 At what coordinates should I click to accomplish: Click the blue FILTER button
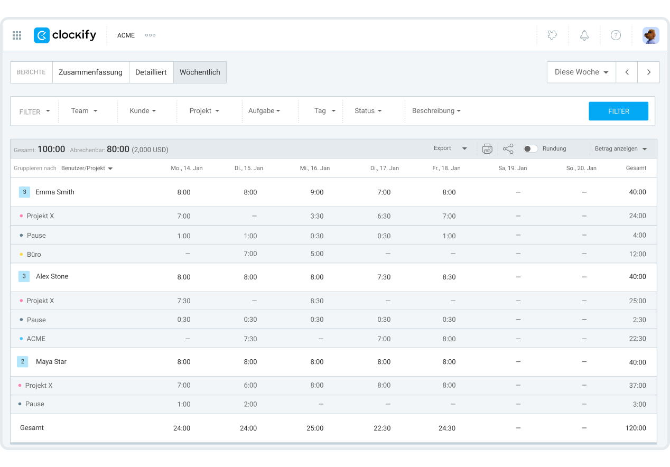click(618, 111)
